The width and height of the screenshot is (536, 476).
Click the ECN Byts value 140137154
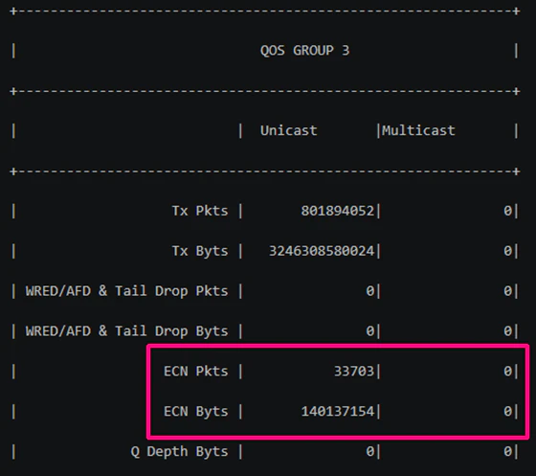tap(337, 412)
